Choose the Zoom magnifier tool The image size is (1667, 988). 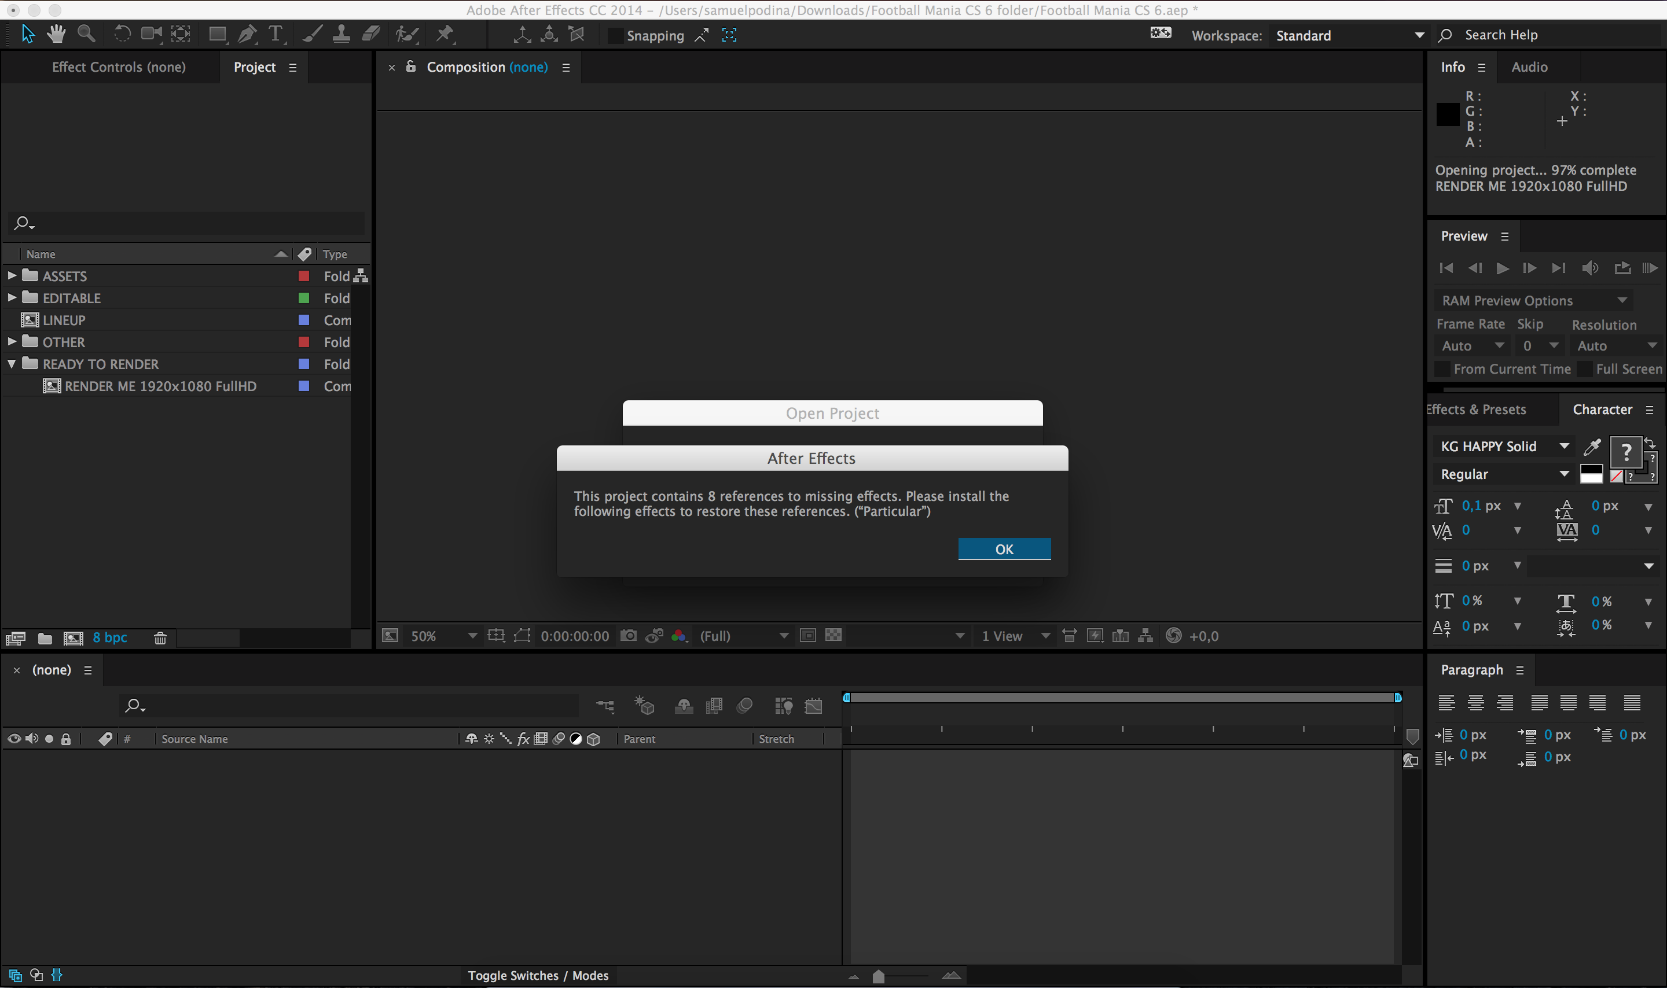point(86,35)
